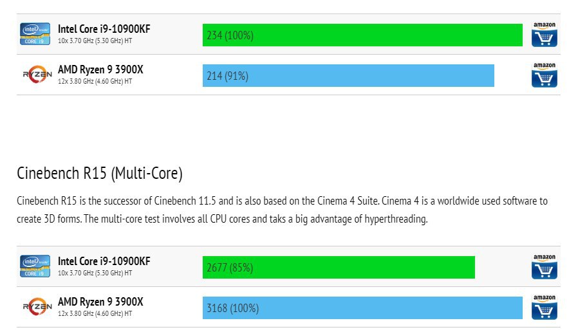Click the 10x 3.70 GHz spec beside the 2677 bar
Image resolution: width=578 pixels, height=332 pixels.
[x=95, y=273]
